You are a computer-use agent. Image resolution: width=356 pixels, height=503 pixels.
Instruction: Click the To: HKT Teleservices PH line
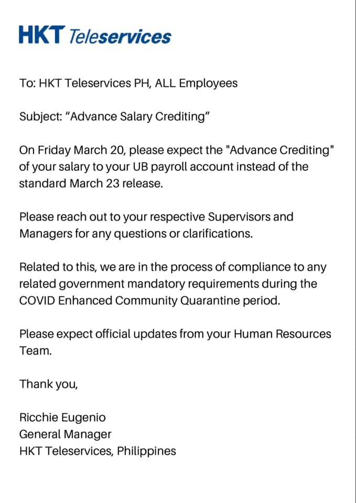point(128,83)
